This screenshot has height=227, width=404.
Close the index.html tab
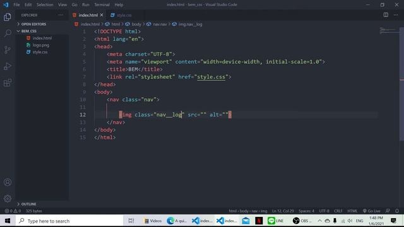point(102,15)
